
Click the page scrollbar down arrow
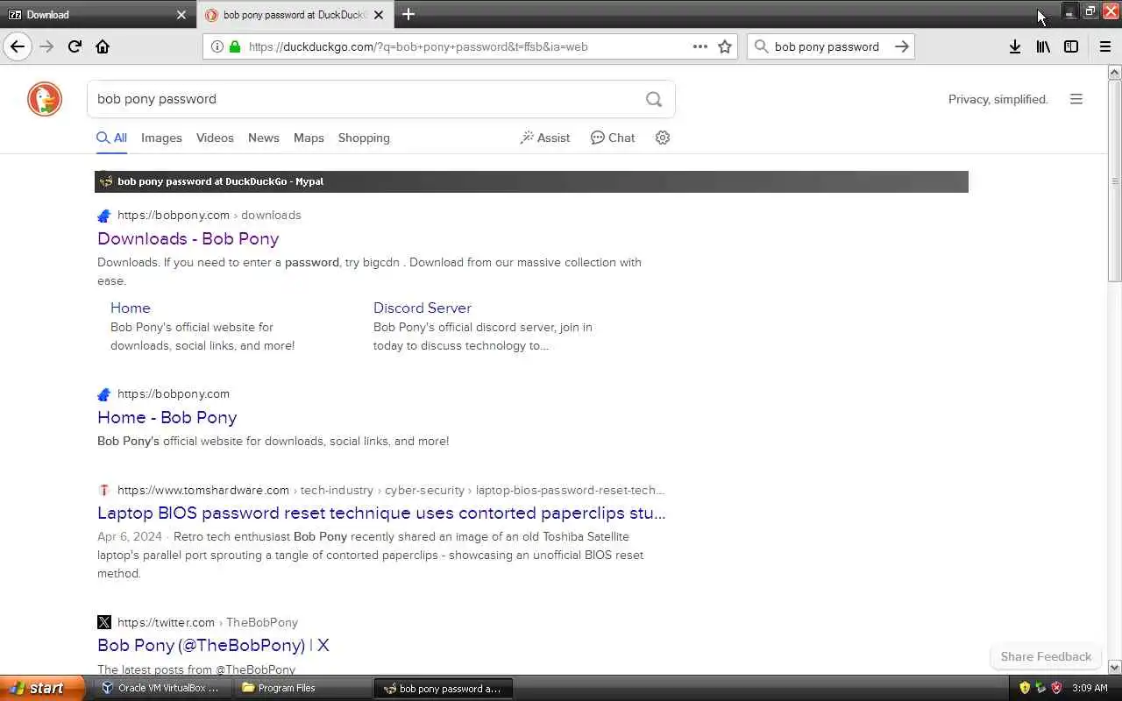(1115, 668)
